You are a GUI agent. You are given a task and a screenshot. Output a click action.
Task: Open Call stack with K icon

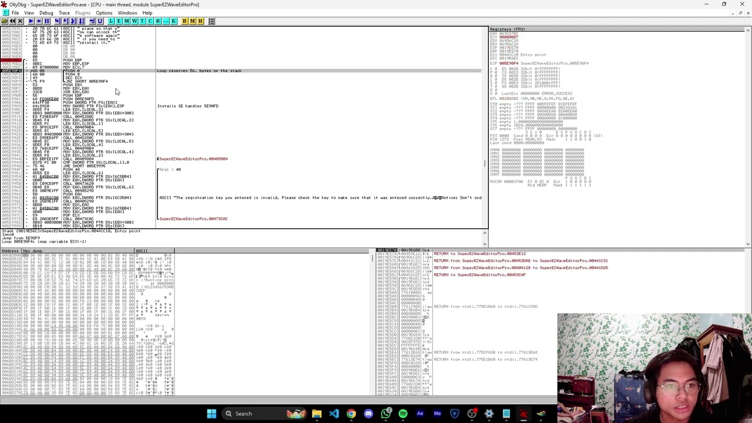(x=173, y=21)
